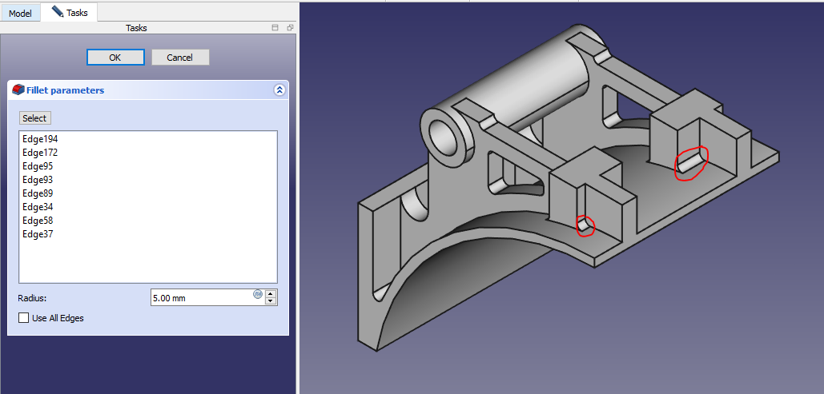Select Edge194 in the edge list

[x=40, y=139]
